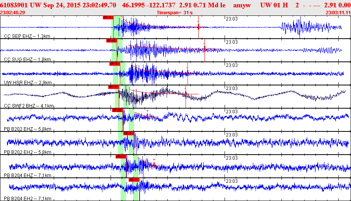The width and height of the screenshot is (351, 201).
Task: Click the P pick flag on B204 EHZ
Action: (x=121, y=157)
